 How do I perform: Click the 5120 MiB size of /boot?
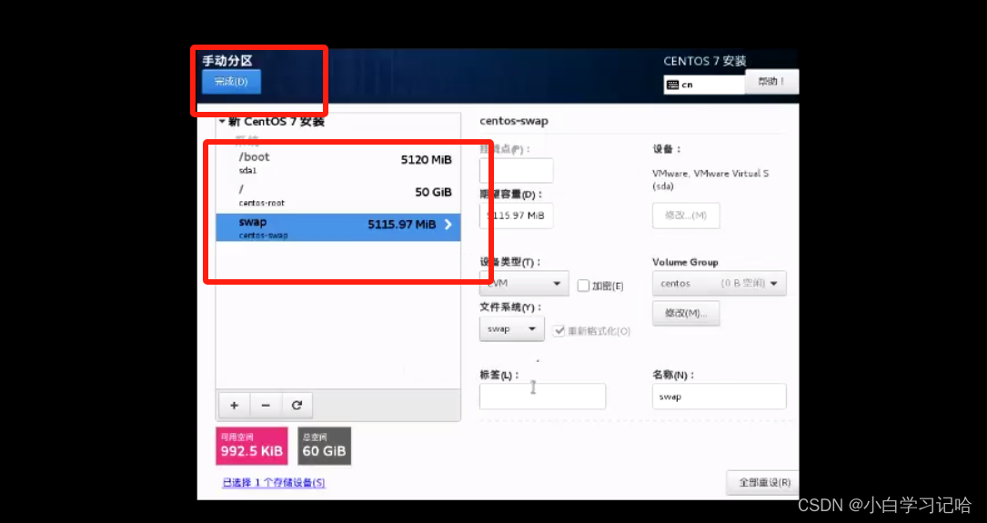426,160
